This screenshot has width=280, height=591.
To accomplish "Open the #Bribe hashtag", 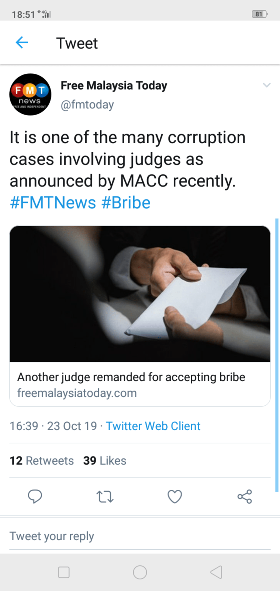I will coord(126,203).
